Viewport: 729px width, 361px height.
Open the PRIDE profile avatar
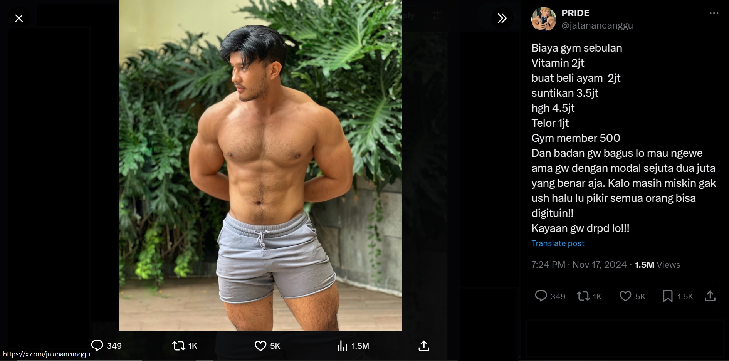point(544,18)
